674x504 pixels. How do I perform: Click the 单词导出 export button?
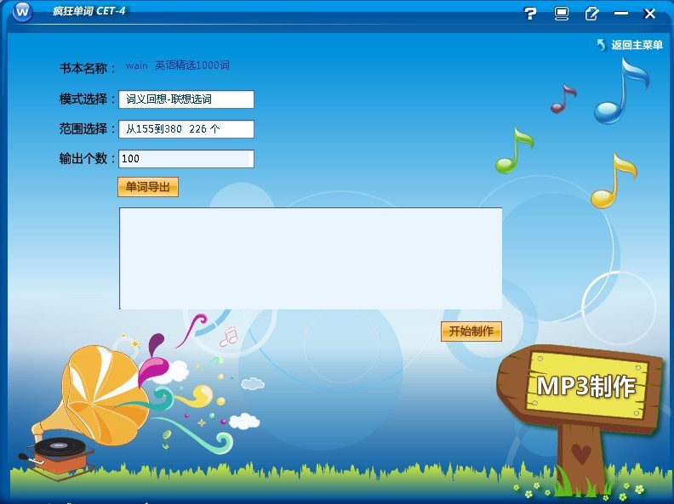(148, 187)
